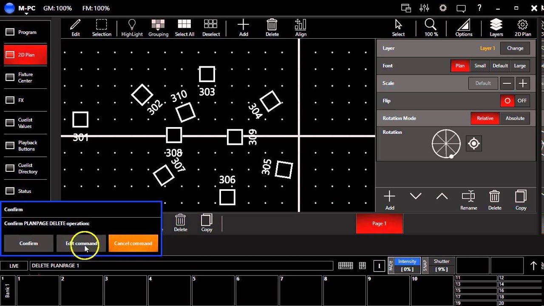Screen dimensions: 544x306
Task: Choose the Small font option
Action: click(480, 66)
